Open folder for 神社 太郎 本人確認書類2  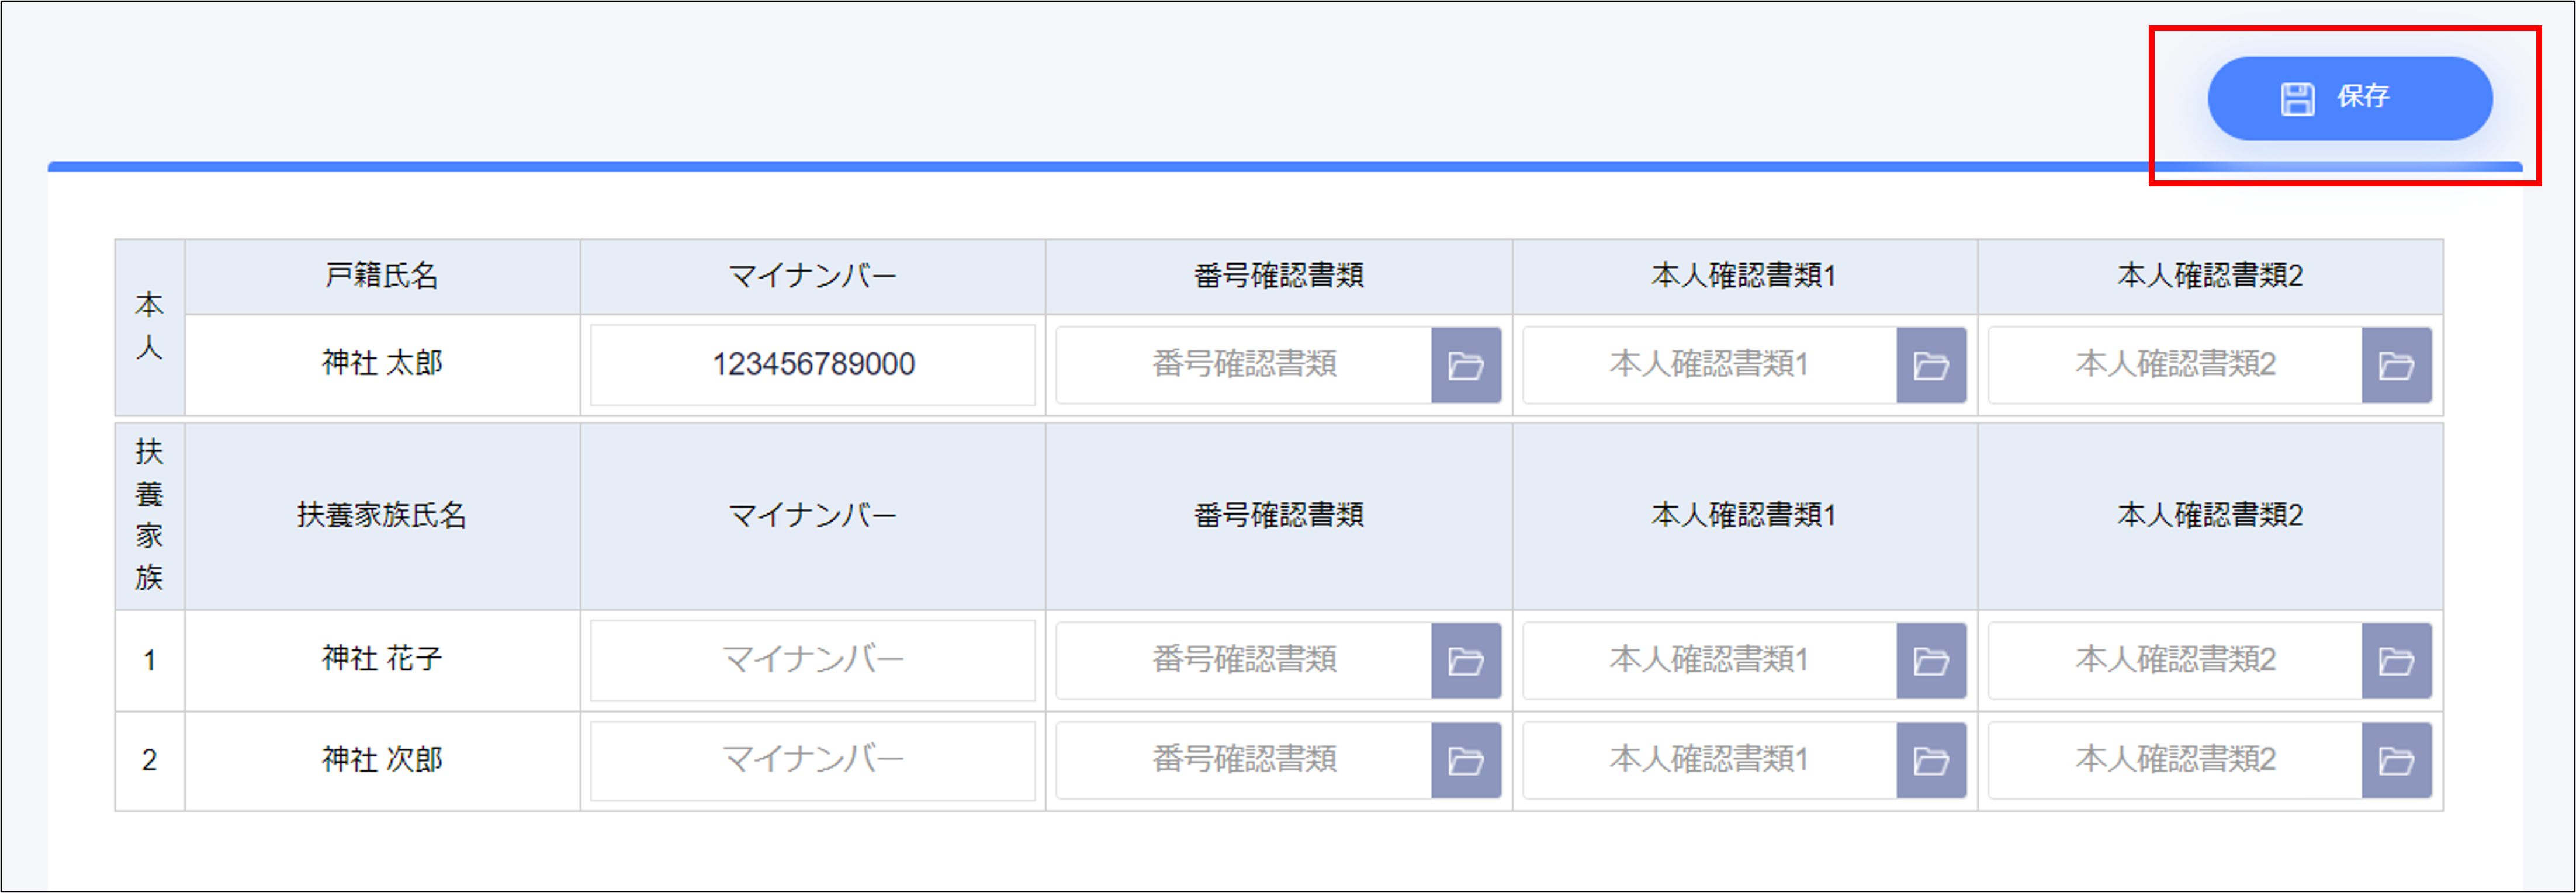[2396, 366]
